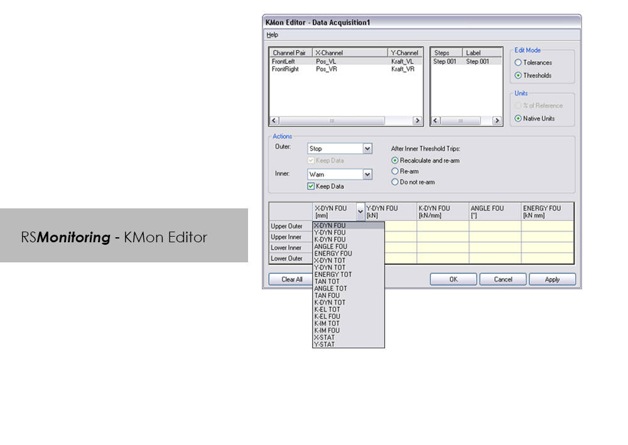The height and width of the screenshot is (445, 628).
Task: Collapse the X-DYN FOU column dropdown arrow
Action: (x=360, y=212)
